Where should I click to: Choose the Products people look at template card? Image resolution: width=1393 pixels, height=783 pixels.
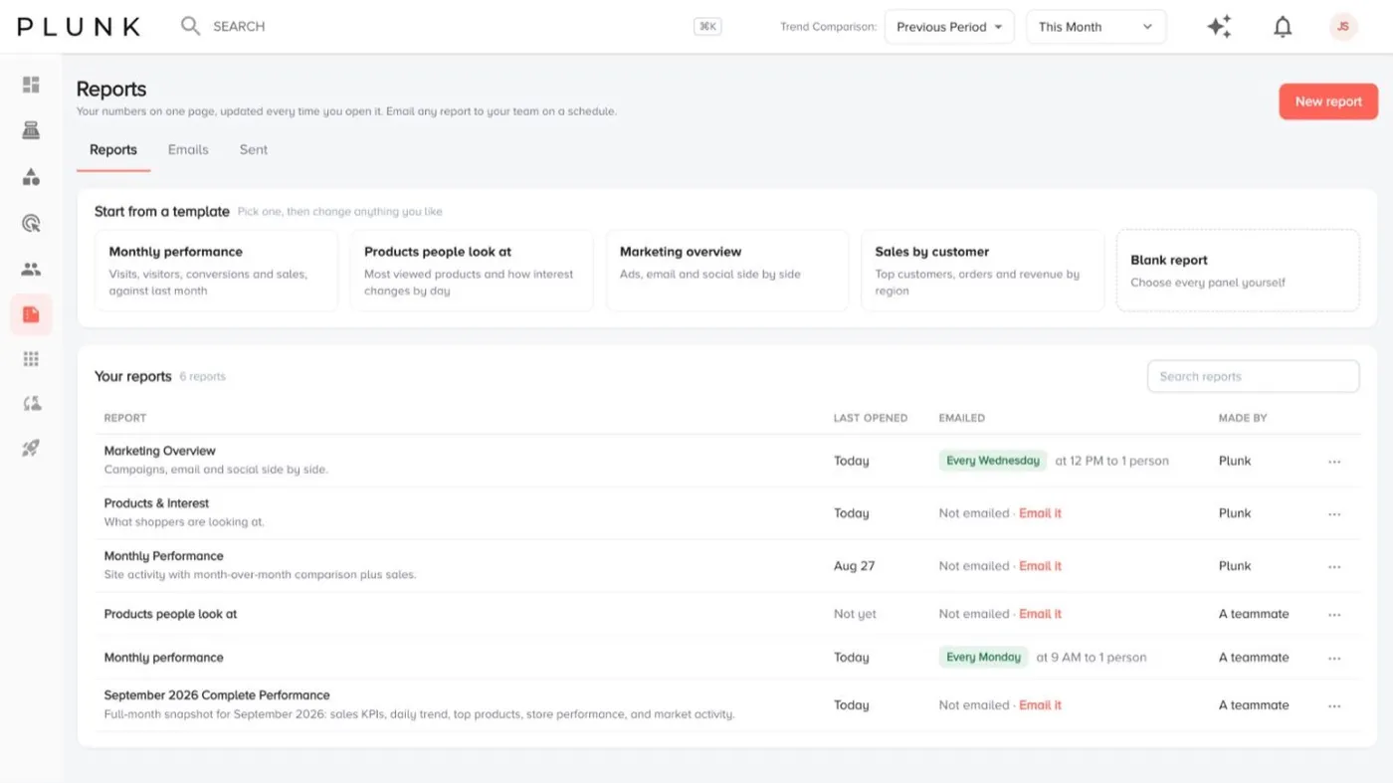coord(472,271)
